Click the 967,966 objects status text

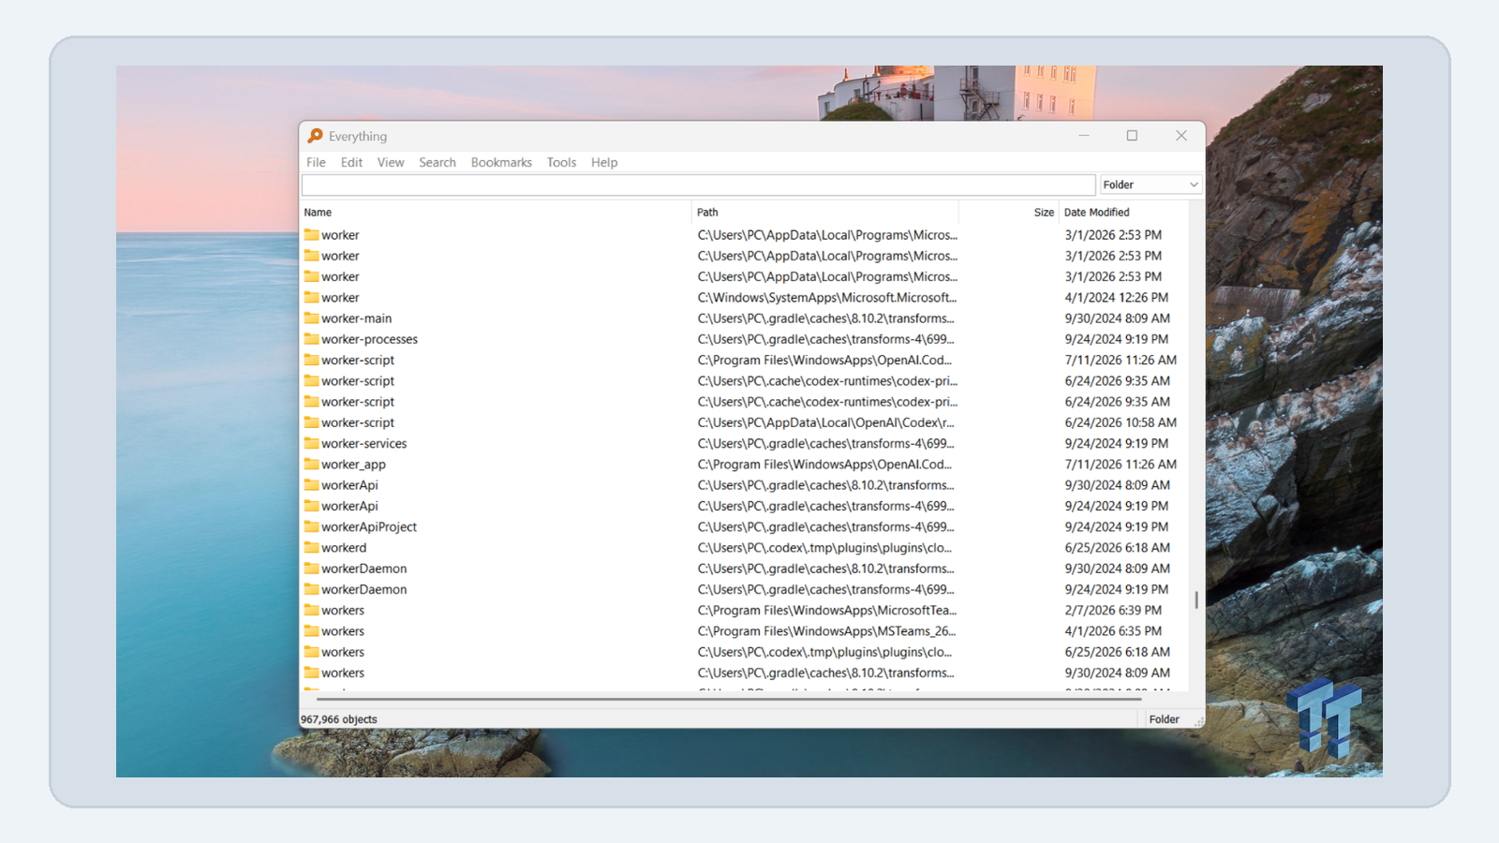pyautogui.click(x=338, y=719)
